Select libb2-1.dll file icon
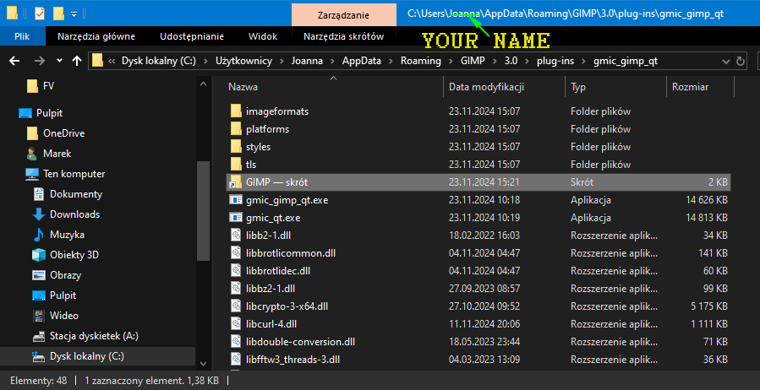The width and height of the screenshot is (760, 390). [236, 236]
